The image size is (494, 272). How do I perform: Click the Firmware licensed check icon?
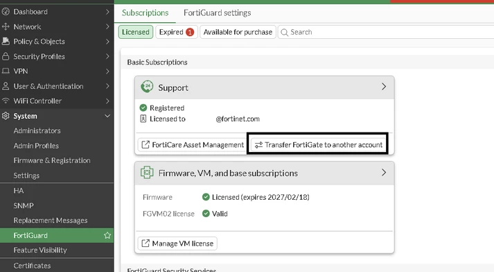(206, 197)
